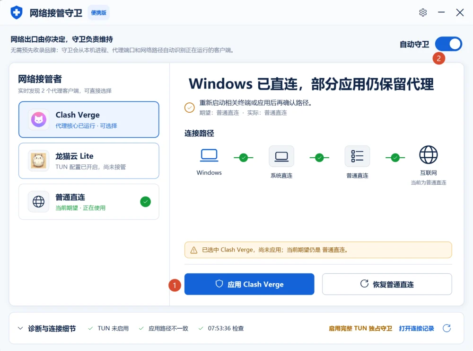Select the 普通直连 option card

89,202
